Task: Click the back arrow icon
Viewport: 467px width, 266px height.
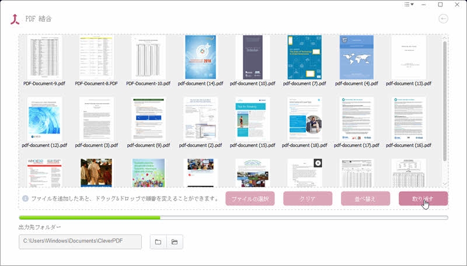Action: click(x=443, y=19)
